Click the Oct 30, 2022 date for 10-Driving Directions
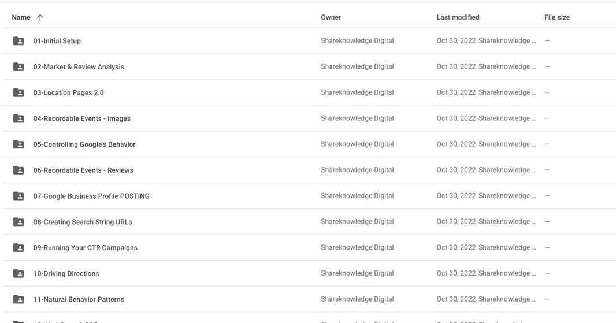Viewport: 616px width, 323px height. [456, 273]
